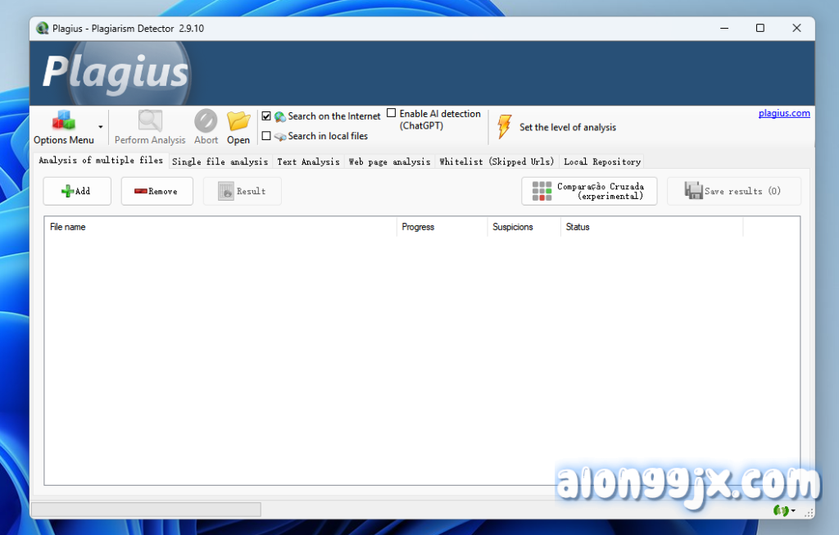Viewport: 839px width, 535px height.
Task: Sort by the File name column header
Action: pyautogui.click(x=220, y=227)
